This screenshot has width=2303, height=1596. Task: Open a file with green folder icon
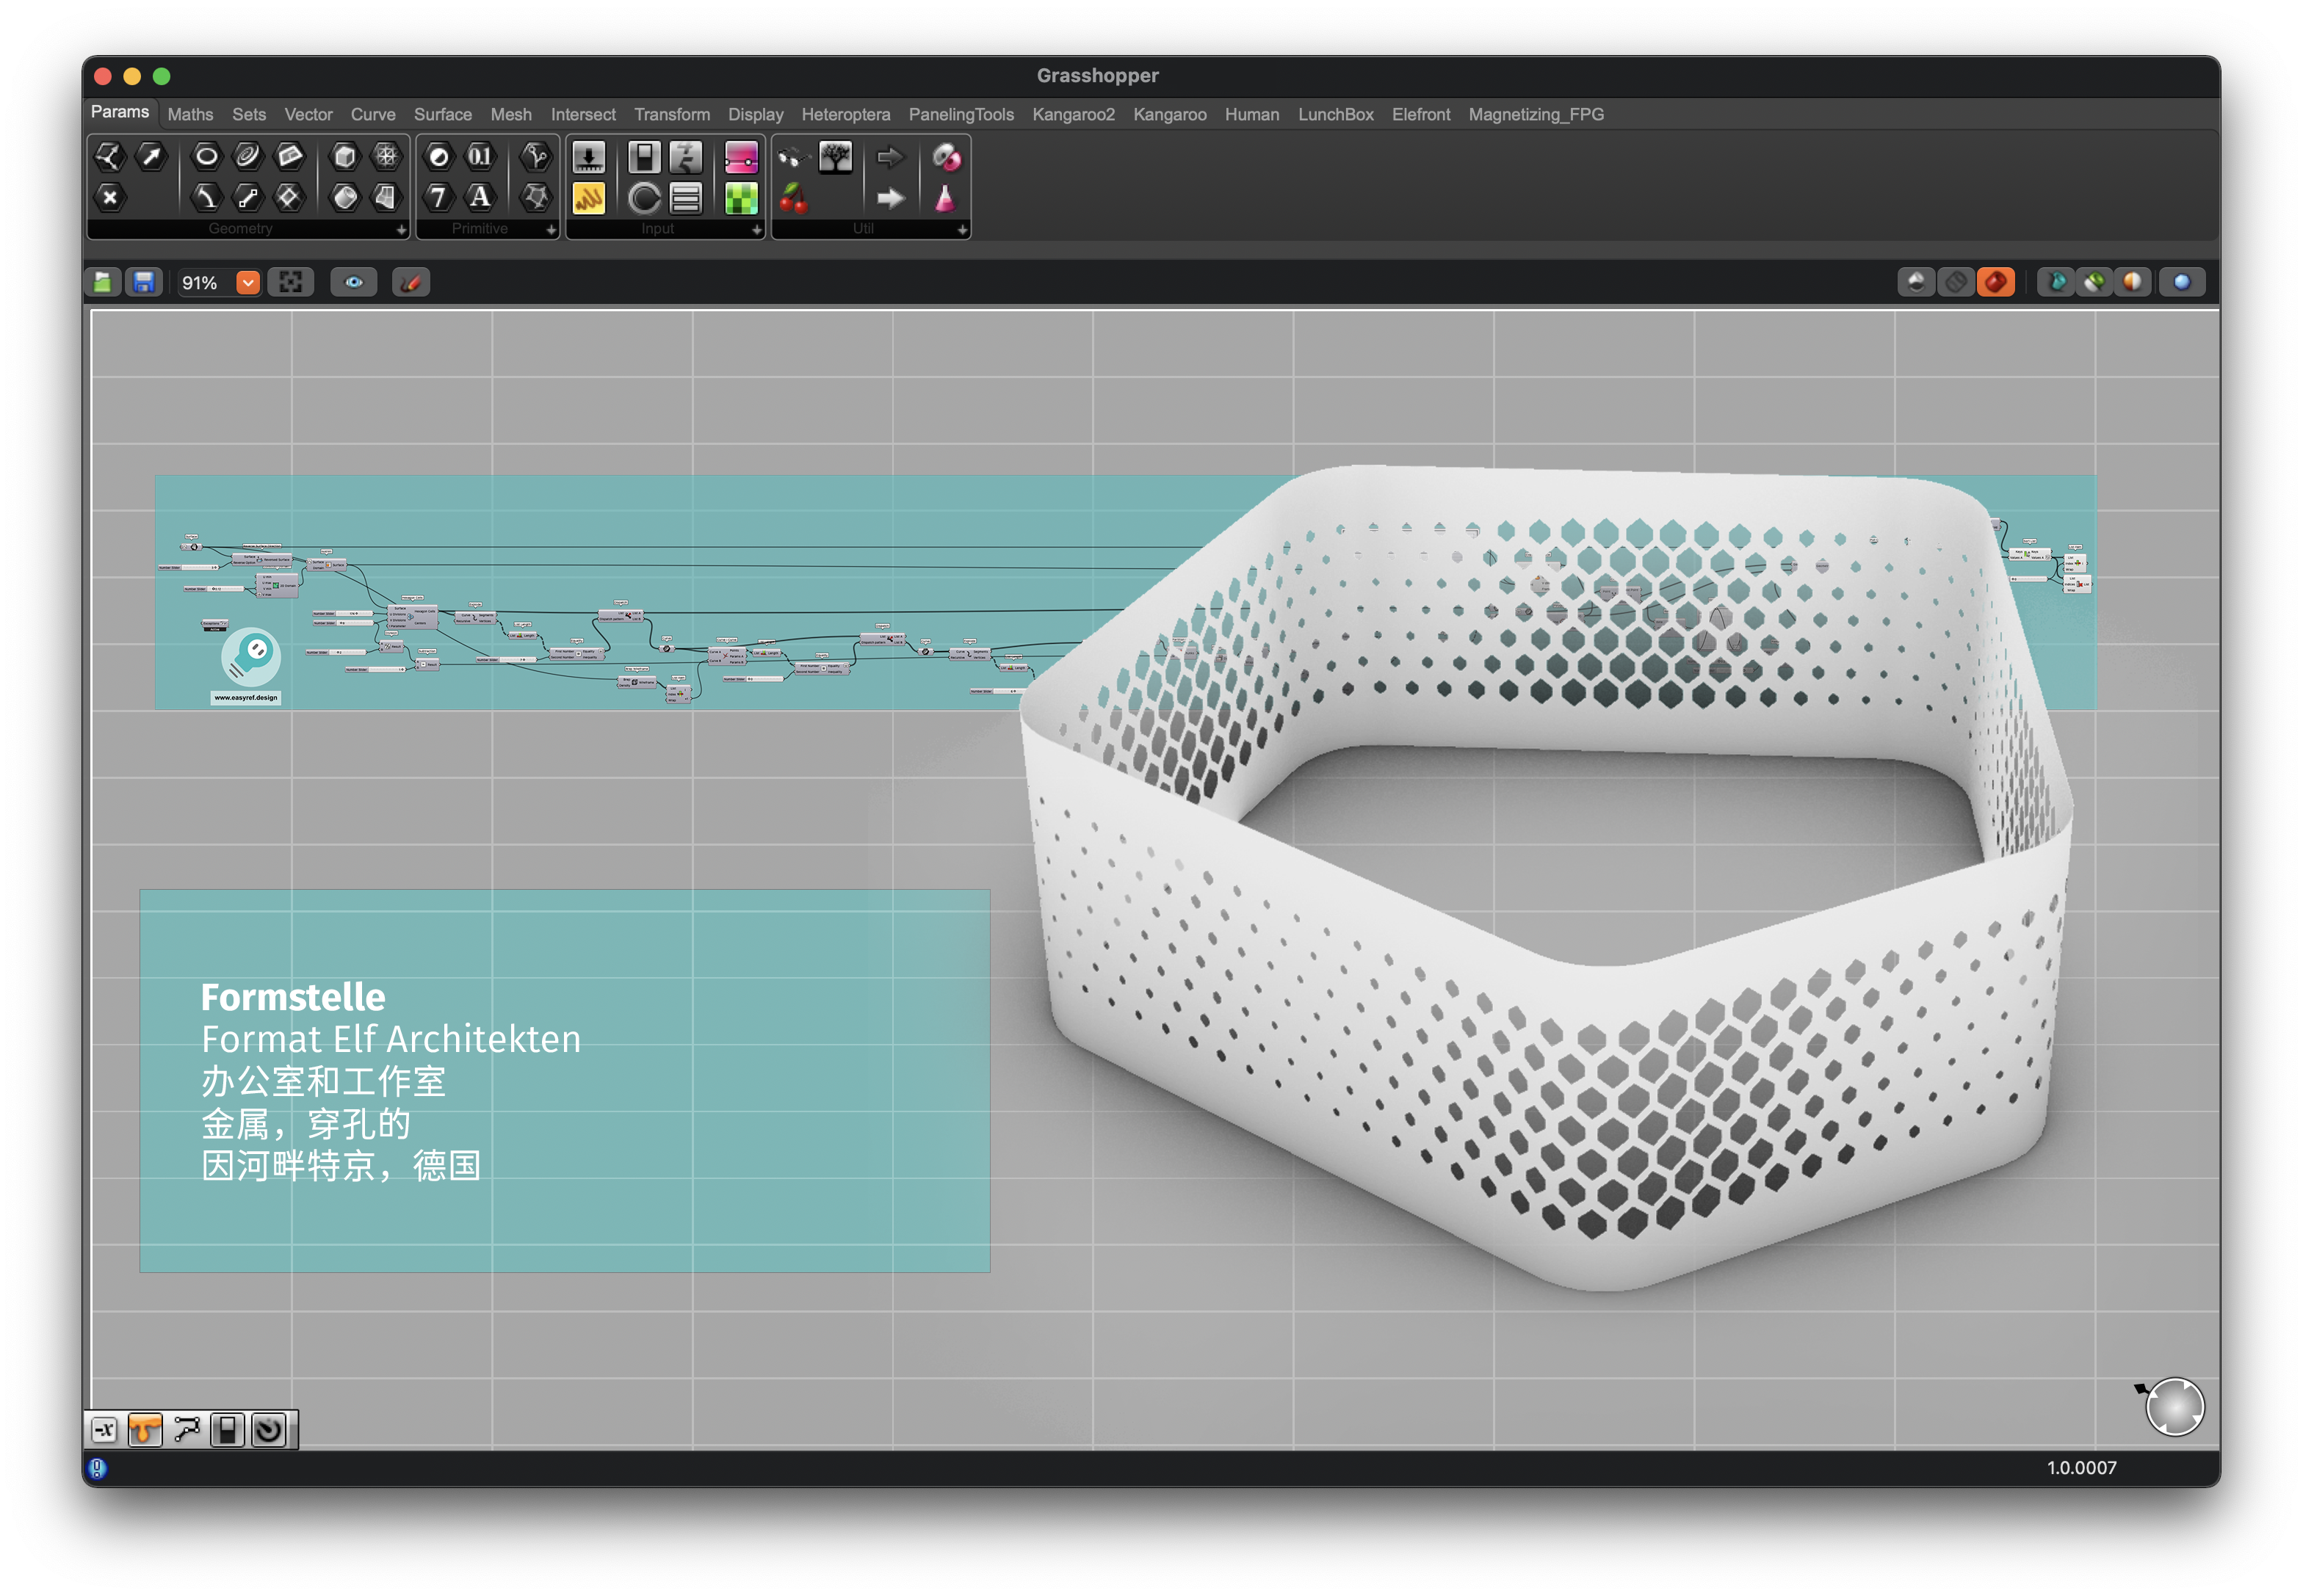(103, 283)
